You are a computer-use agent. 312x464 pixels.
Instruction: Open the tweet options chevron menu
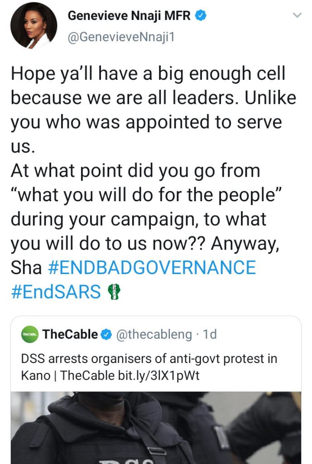click(x=297, y=16)
